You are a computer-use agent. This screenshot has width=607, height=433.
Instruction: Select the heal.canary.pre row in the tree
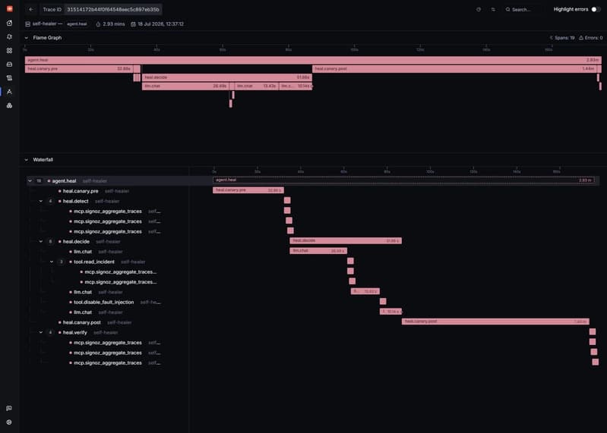pos(108,191)
